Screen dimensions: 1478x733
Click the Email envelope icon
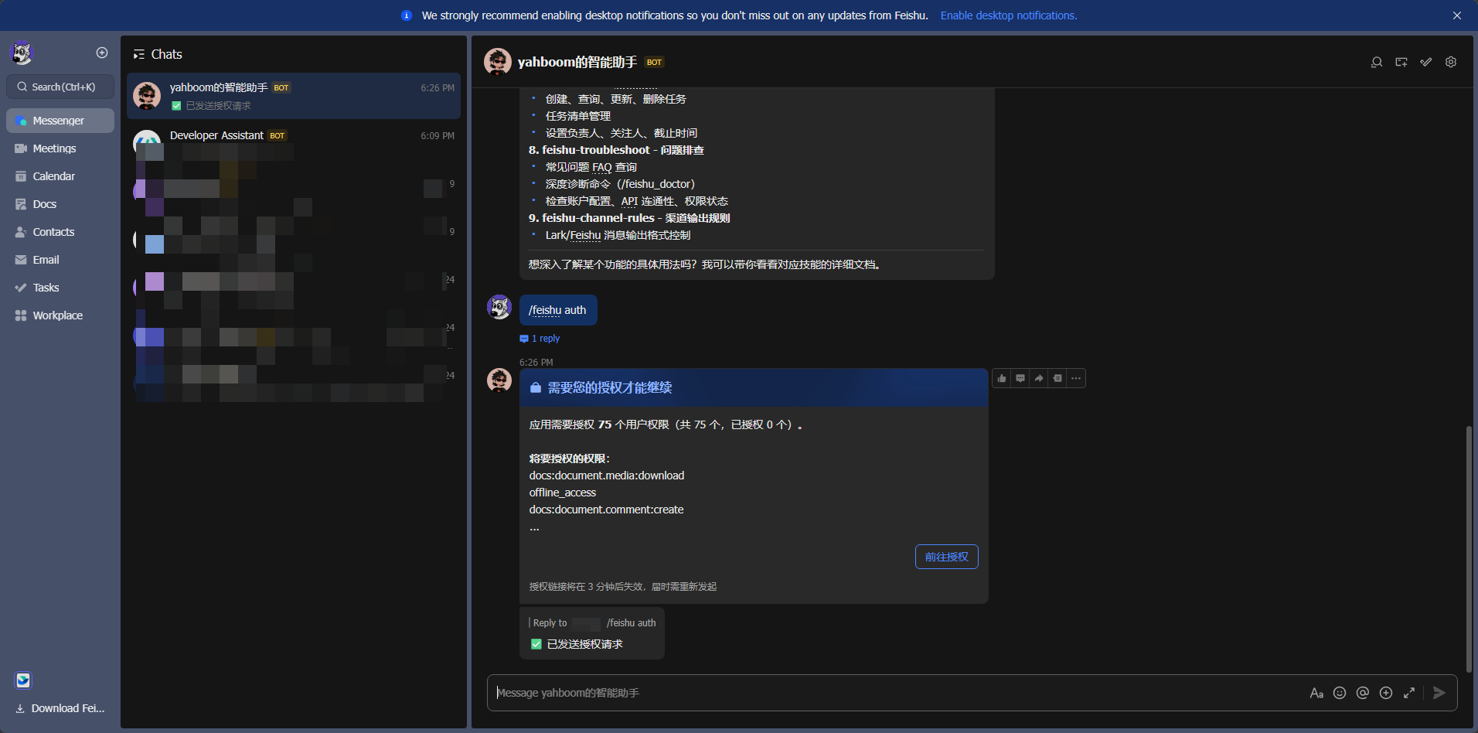[x=21, y=260]
